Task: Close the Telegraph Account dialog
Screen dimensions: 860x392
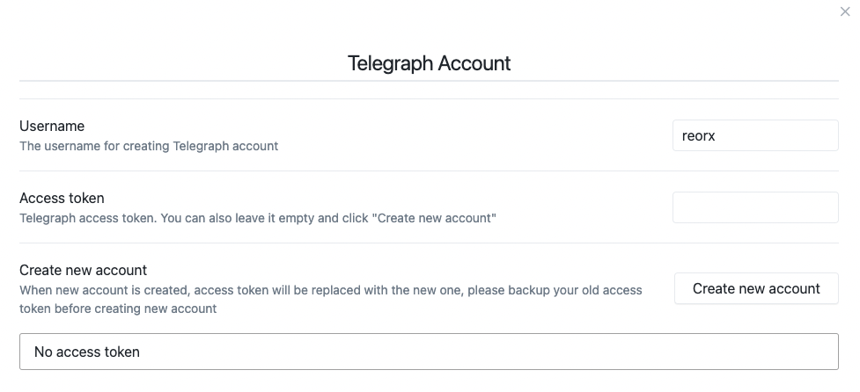Action: (845, 11)
